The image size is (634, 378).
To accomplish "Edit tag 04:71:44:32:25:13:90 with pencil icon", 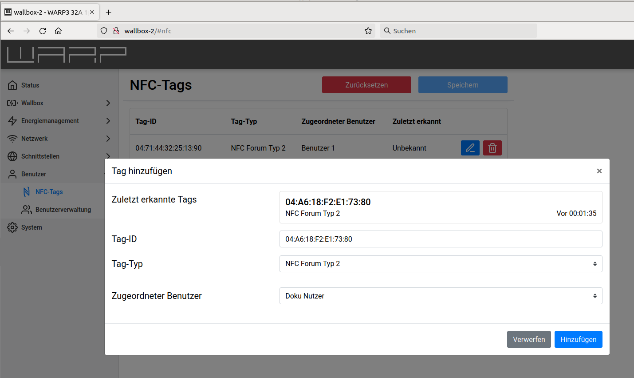I will tap(470, 148).
